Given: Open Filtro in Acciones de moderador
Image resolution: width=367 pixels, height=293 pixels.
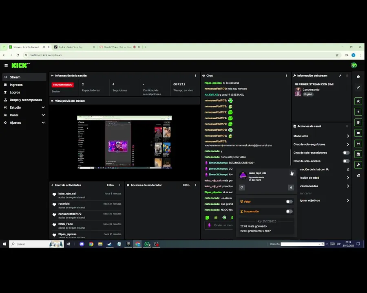Looking at the screenshot, I should pos(186,185).
